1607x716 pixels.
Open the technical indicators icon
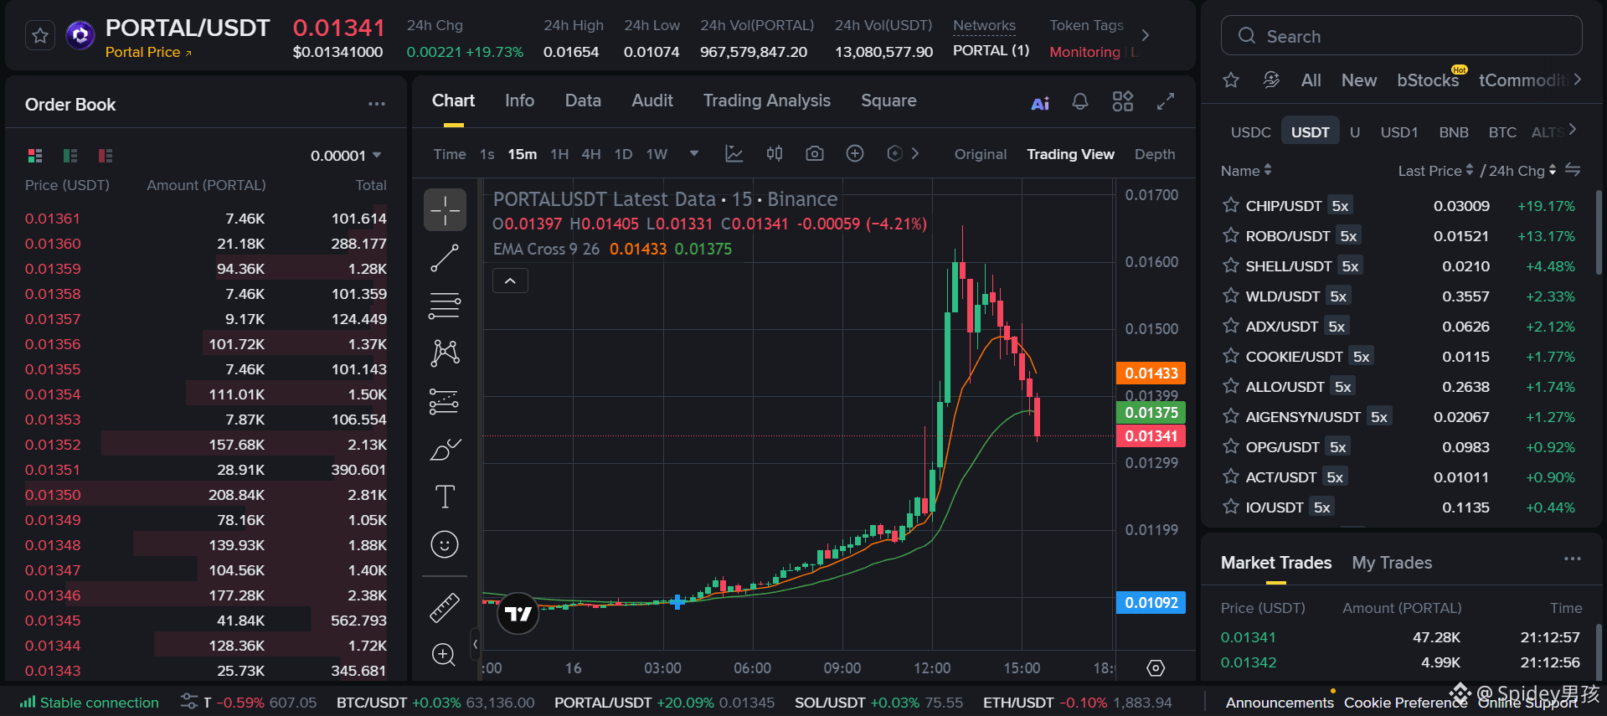(734, 153)
